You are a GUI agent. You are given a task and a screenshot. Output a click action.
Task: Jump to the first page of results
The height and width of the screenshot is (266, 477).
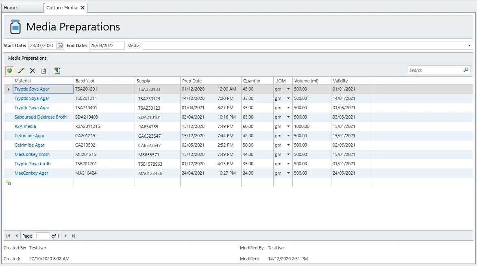click(9, 236)
